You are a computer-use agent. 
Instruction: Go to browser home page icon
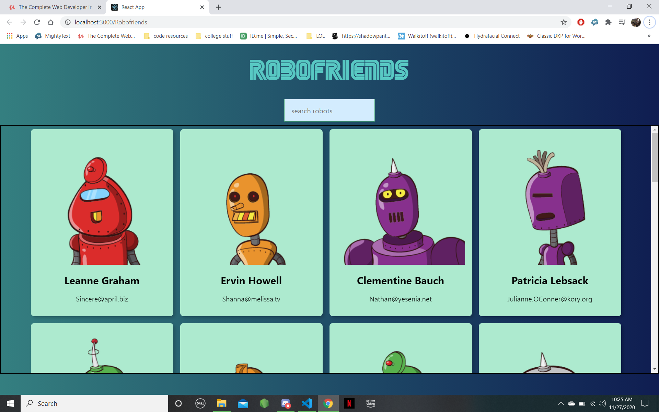point(51,22)
